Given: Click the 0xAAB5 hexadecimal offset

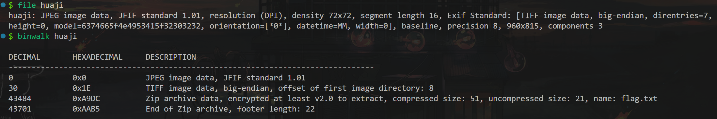Looking at the screenshot, I should 86,109.
